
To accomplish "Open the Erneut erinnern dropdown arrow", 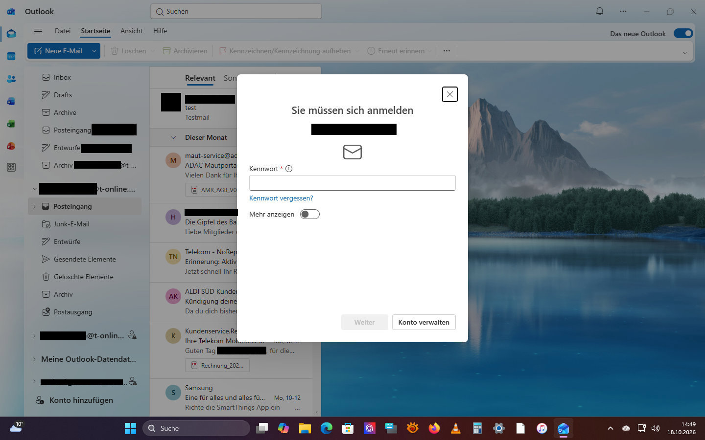I will (430, 51).
